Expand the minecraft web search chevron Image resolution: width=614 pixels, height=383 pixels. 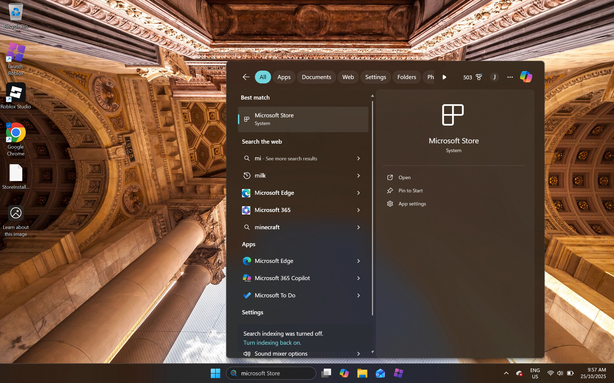click(359, 227)
